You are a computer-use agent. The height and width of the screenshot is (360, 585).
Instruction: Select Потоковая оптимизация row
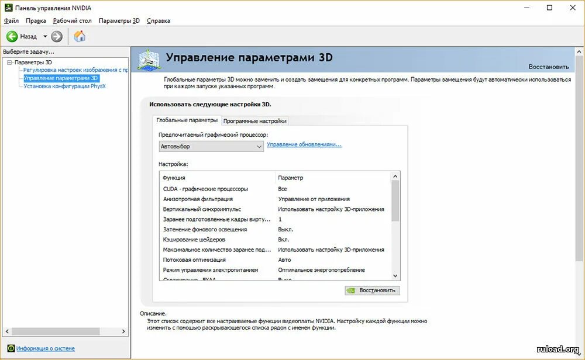276,259
